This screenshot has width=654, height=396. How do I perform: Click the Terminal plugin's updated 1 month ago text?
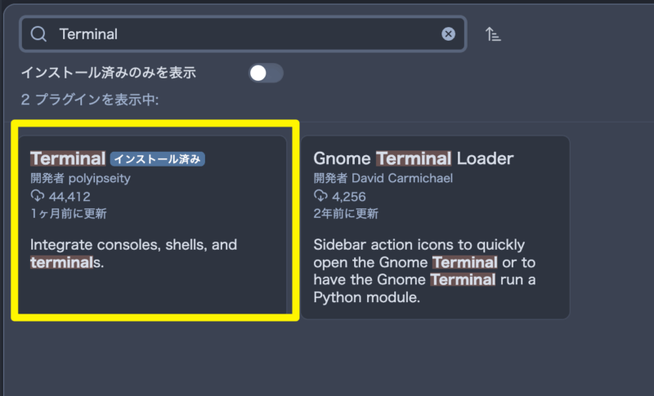(x=69, y=214)
